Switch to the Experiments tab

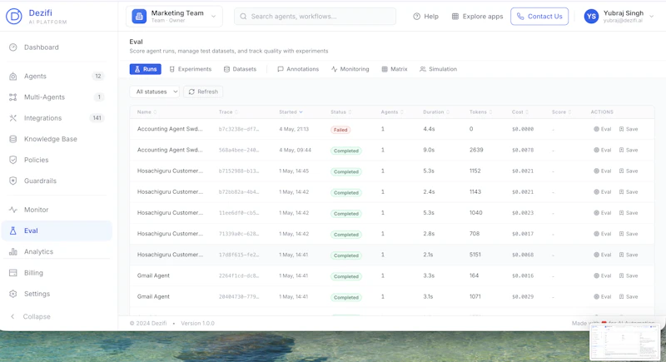[x=191, y=69]
